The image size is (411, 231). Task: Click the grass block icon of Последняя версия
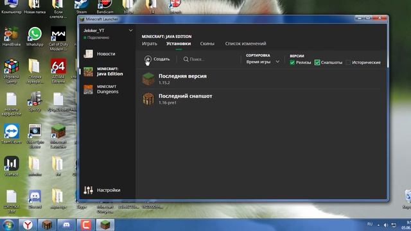pyautogui.click(x=148, y=79)
